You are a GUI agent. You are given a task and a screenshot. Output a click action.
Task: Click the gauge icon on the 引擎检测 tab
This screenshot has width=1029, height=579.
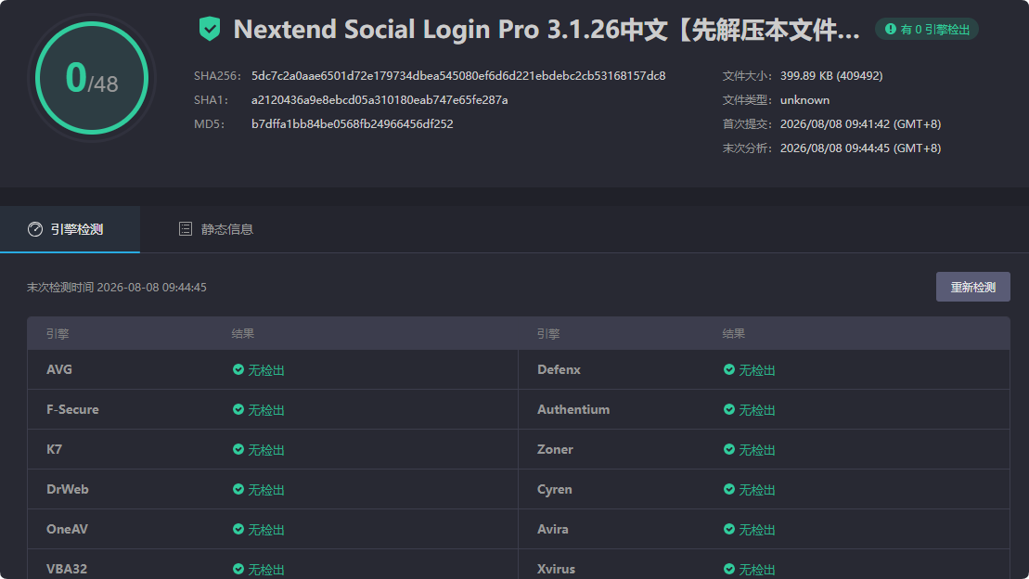coord(34,229)
